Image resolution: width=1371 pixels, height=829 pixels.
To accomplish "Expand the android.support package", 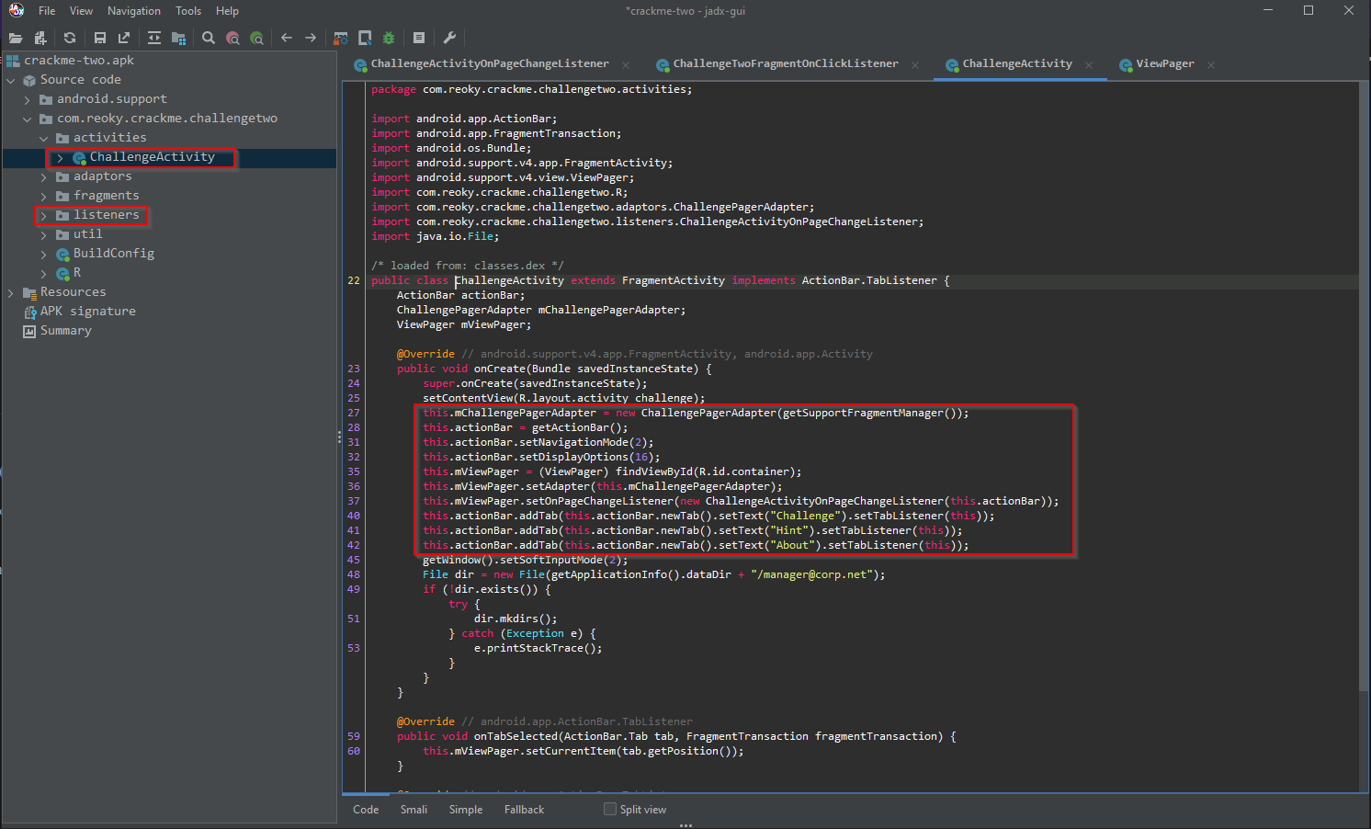I will [27, 99].
